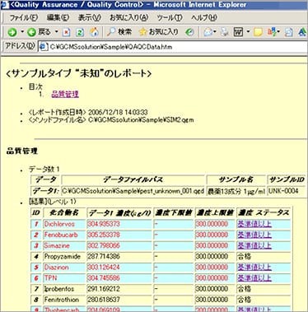Open the 基準値以上 link in the Simazine row
Screen dimensions: 308x312
[254, 245]
